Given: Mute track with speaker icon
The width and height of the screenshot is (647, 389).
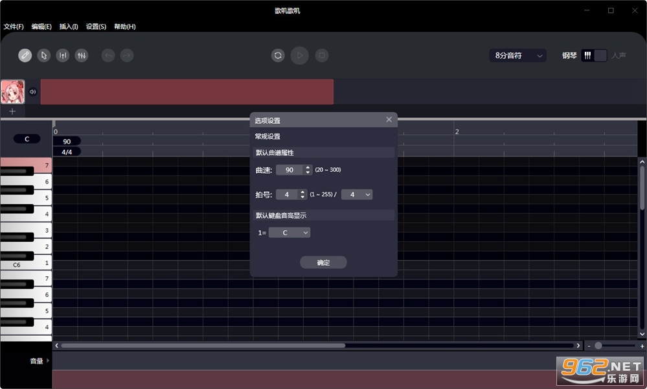Looking at the screenshot, I should pos(33,91).
